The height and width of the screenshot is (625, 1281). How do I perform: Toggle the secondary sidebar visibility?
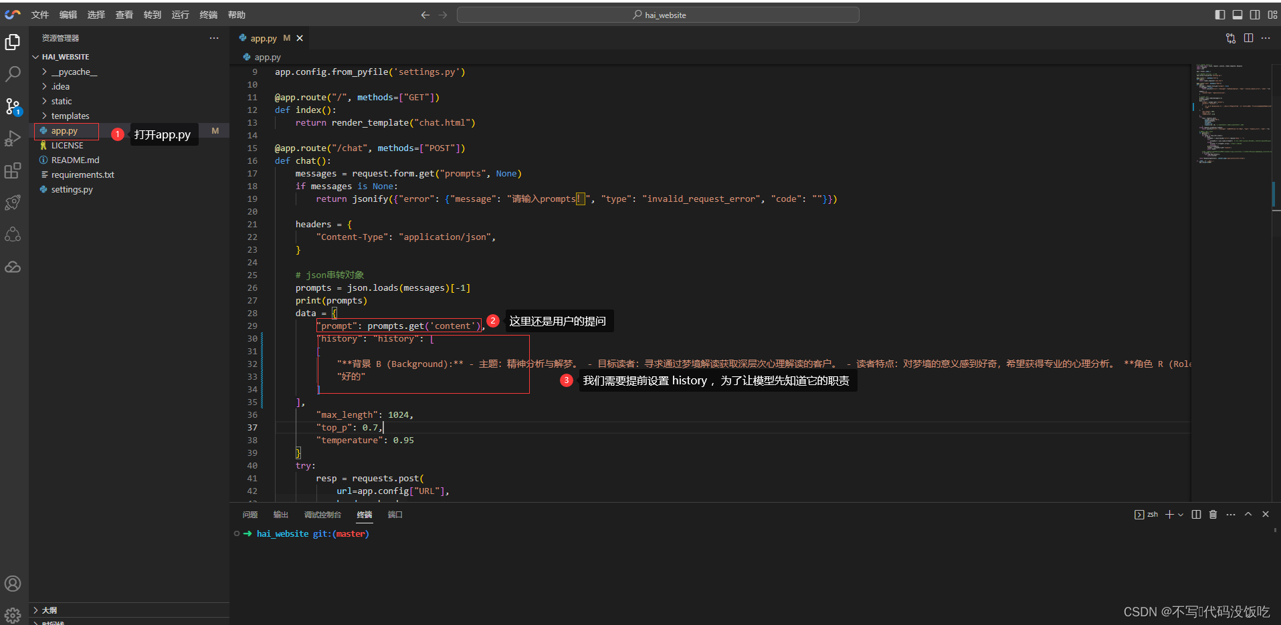[x=1255, y=15]
